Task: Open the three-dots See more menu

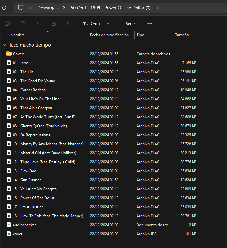Action: click(149, 23)
